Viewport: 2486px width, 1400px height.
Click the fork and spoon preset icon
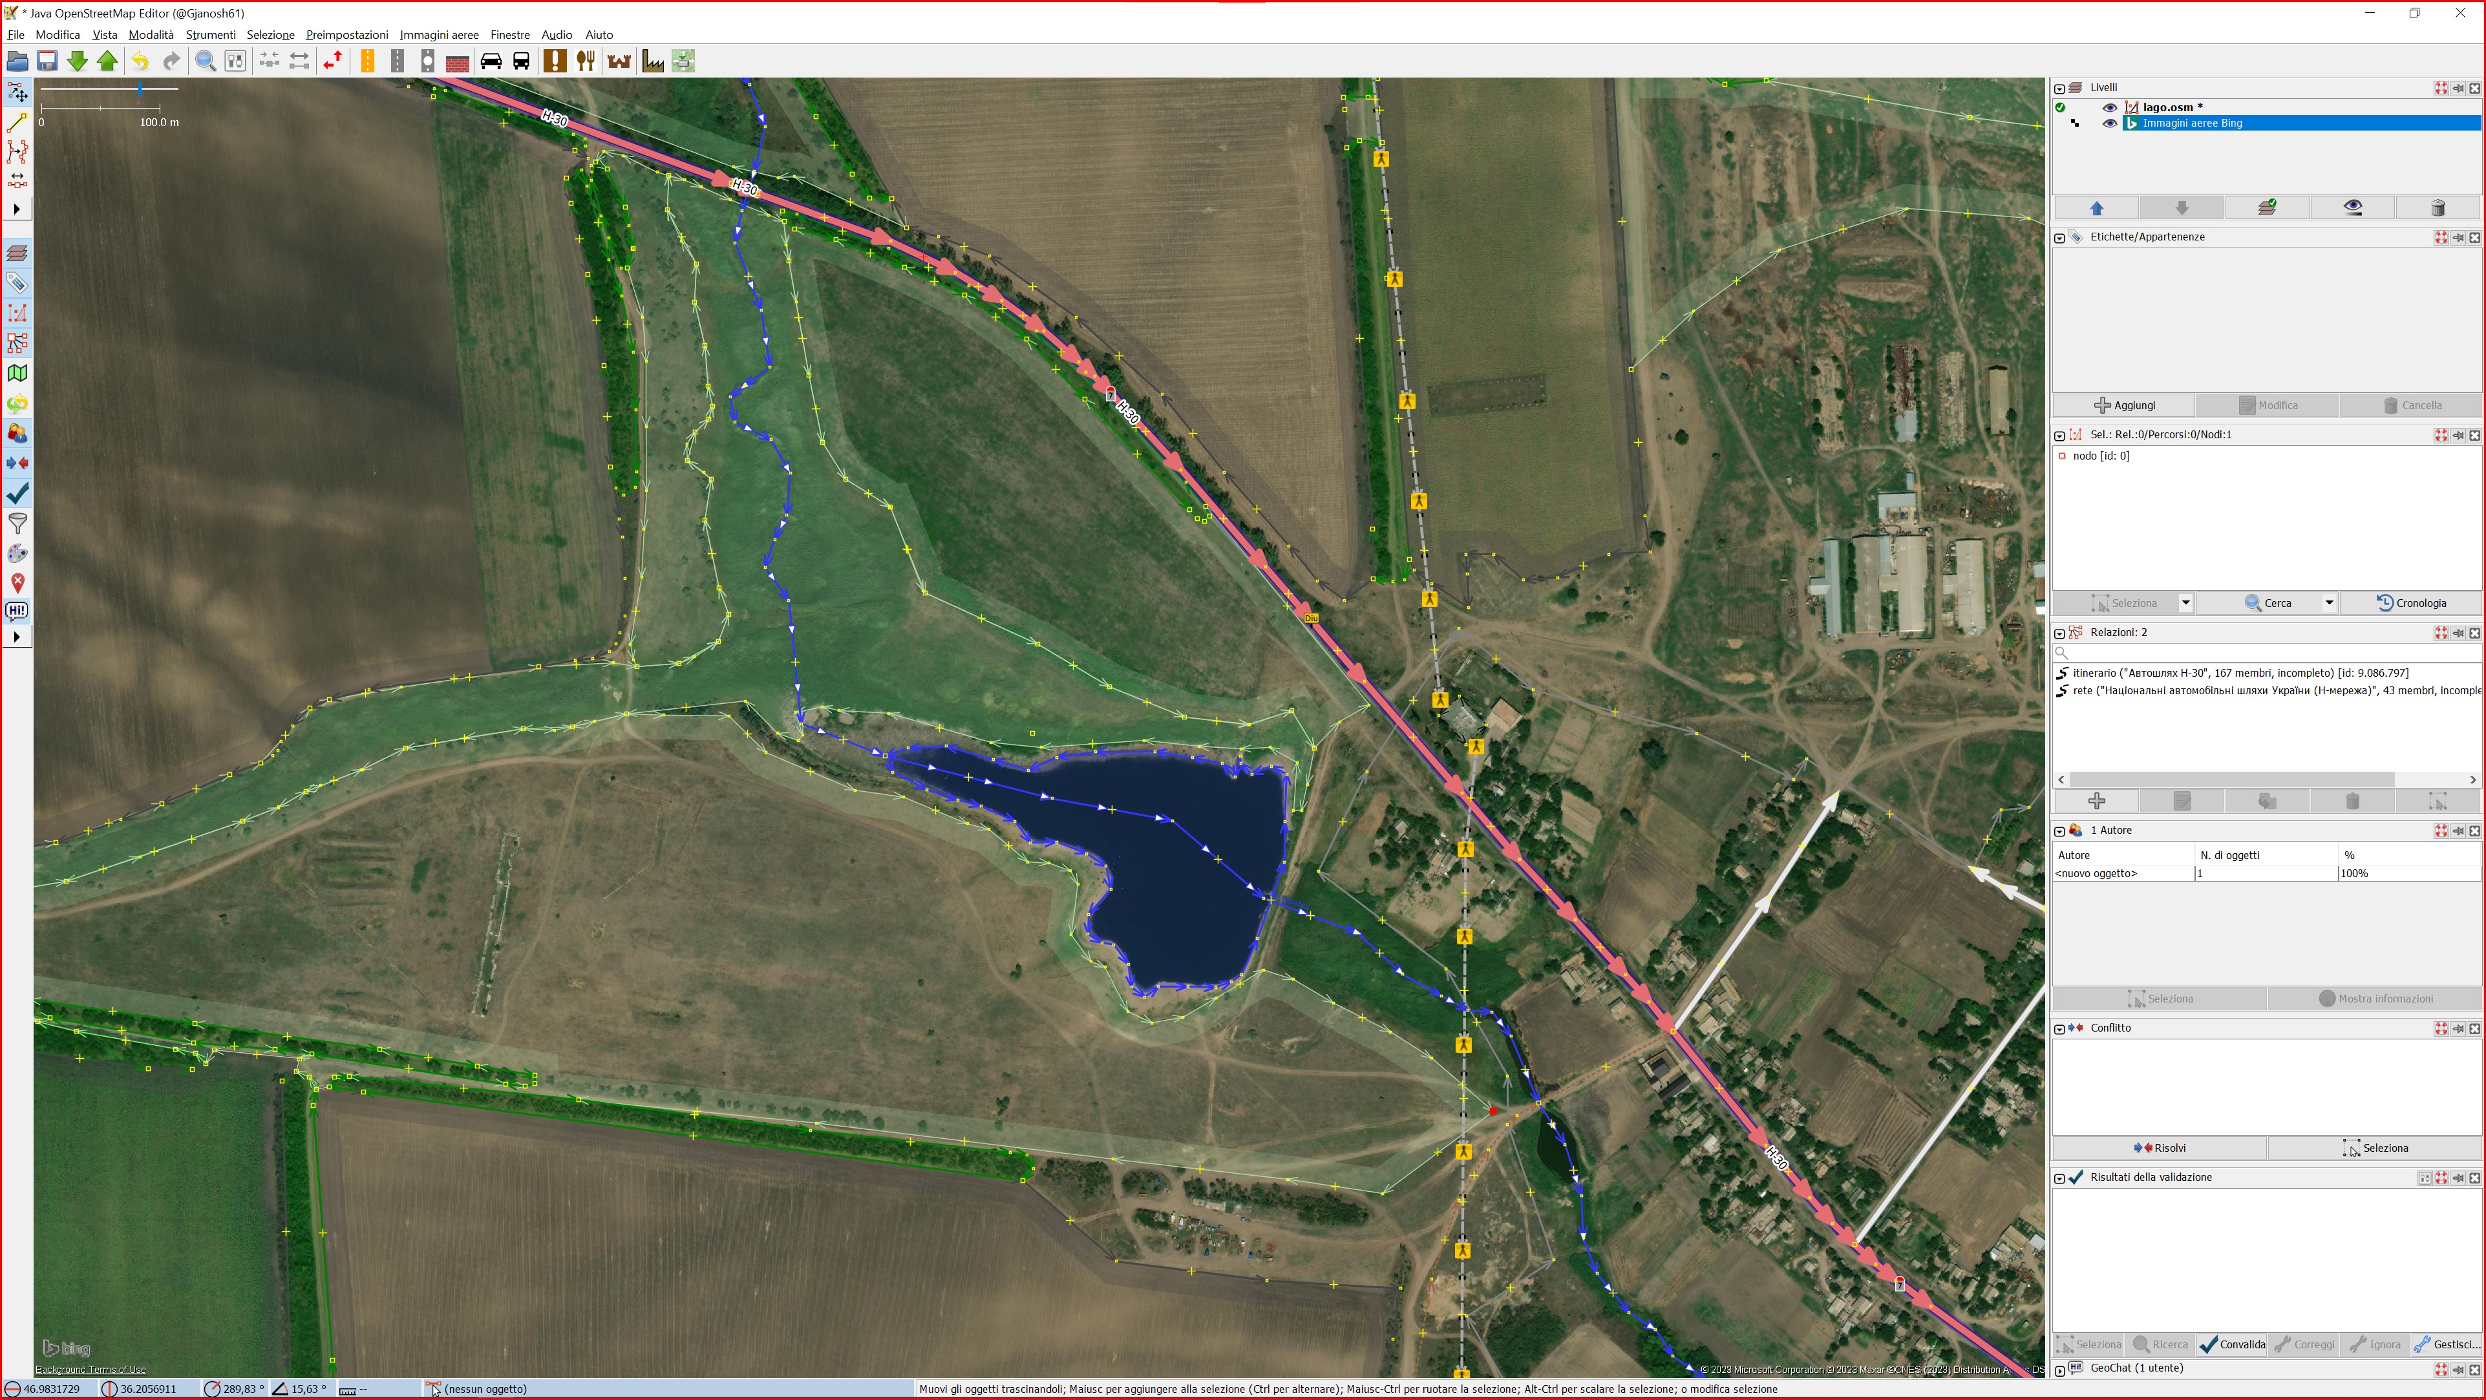585,62
